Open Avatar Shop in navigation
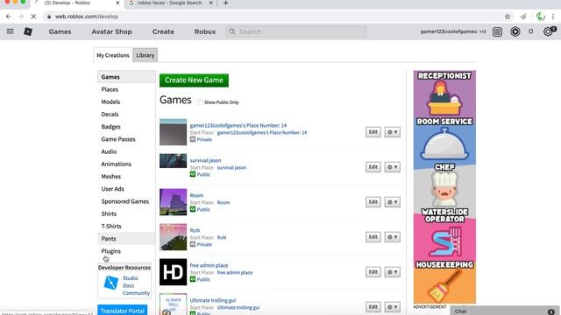561x315 pixels. click(111, 31)
